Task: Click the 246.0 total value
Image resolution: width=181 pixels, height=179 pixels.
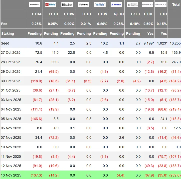Action: pyautogui.click(x=176, y=62)
